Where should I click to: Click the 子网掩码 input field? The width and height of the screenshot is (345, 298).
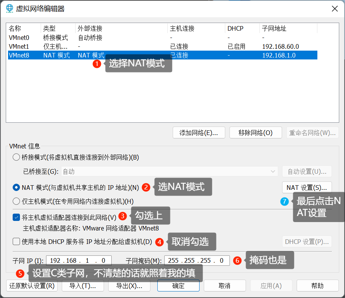click(x=197, y=261)
